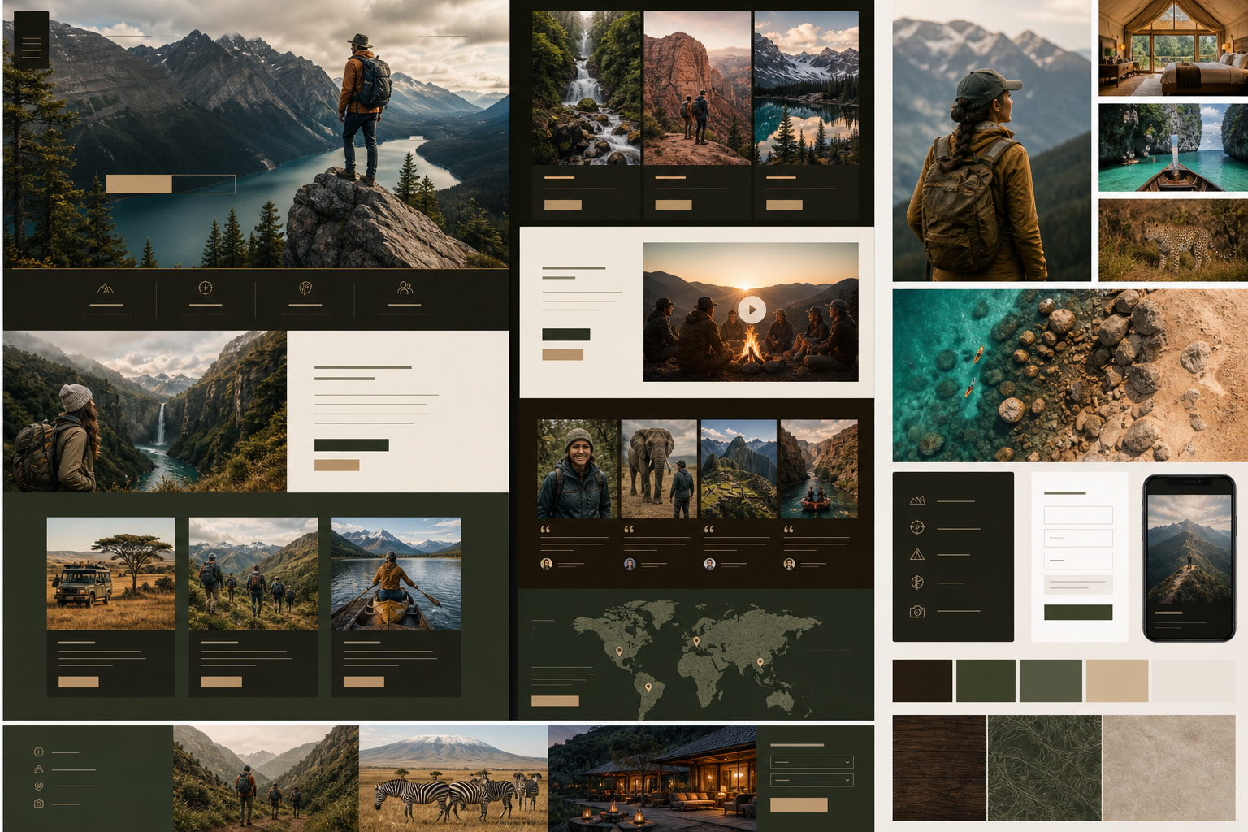The width and height of the screenshot is (1248, 832).
Task: Open the zebras photo in the bottom strip
Action: pyautogui.click(x=453, y=778)
